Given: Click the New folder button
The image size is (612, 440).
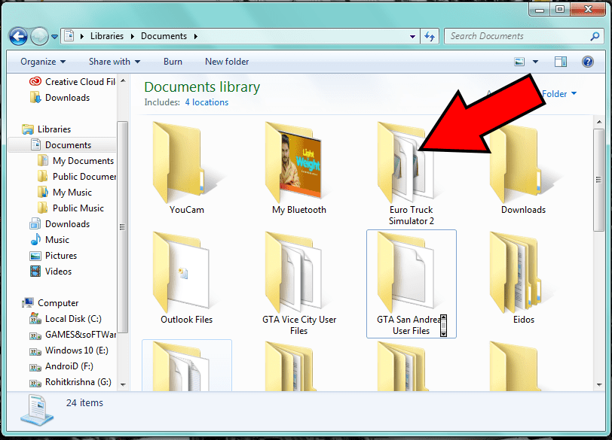Looking at the screenshot, I should pos(227,62).
